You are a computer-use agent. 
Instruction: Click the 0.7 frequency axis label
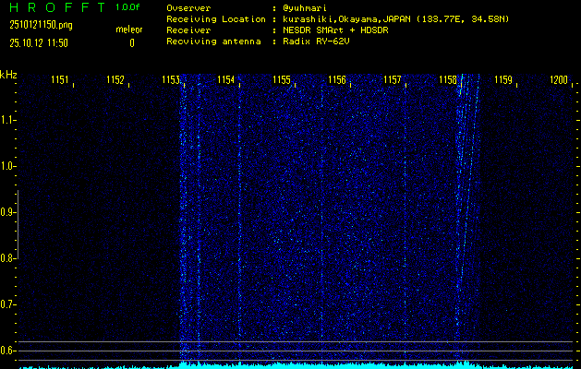pos(8,304)
